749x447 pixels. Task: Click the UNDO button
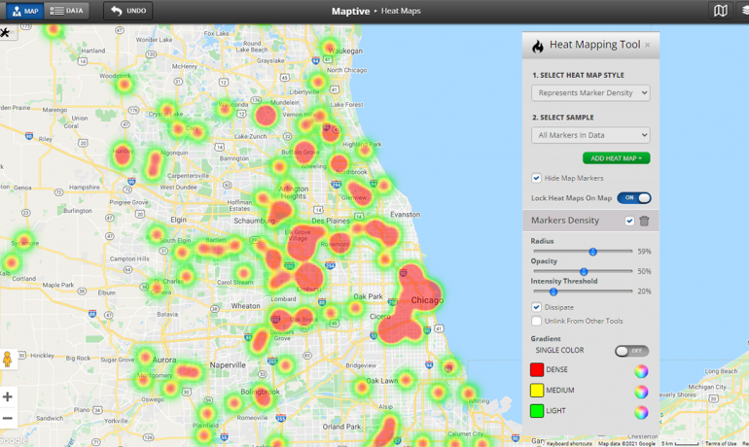(x=128, y=11)
